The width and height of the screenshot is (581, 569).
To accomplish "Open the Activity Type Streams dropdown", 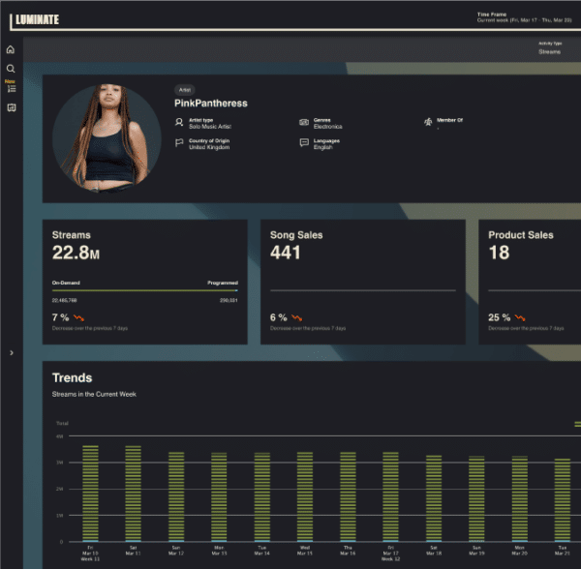I will pyautogui.click(x=549, y=48).
